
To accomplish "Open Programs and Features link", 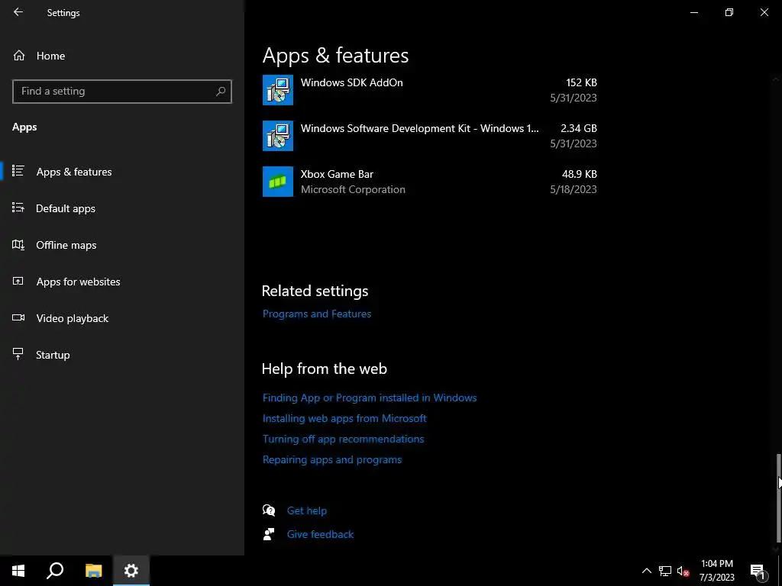I will 317,314.
